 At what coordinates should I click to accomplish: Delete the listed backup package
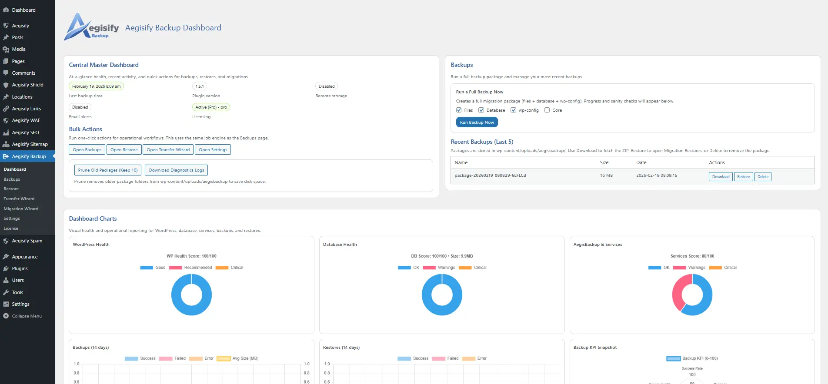point(763,177)
